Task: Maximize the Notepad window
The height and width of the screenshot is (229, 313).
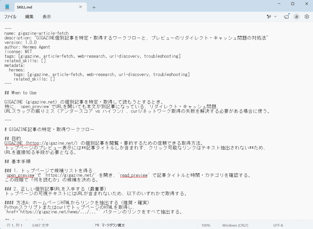Action: 293,4
